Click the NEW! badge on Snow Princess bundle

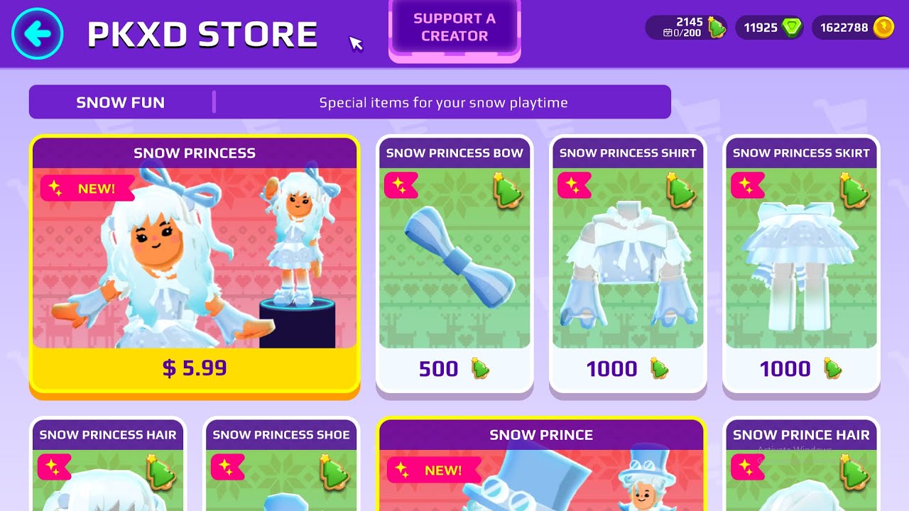[x=87, y=189]
